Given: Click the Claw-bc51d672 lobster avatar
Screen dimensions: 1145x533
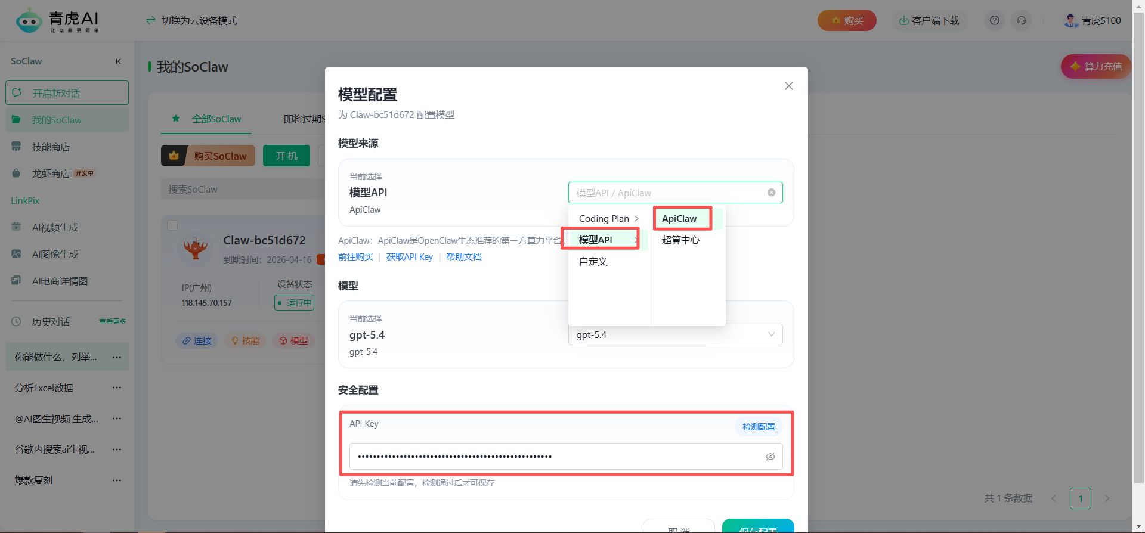Looking at the screenshot, I should pos(196,247).
